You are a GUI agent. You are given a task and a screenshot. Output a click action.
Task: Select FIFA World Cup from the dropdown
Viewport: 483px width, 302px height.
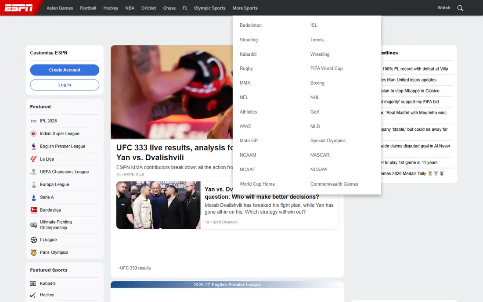327,68
